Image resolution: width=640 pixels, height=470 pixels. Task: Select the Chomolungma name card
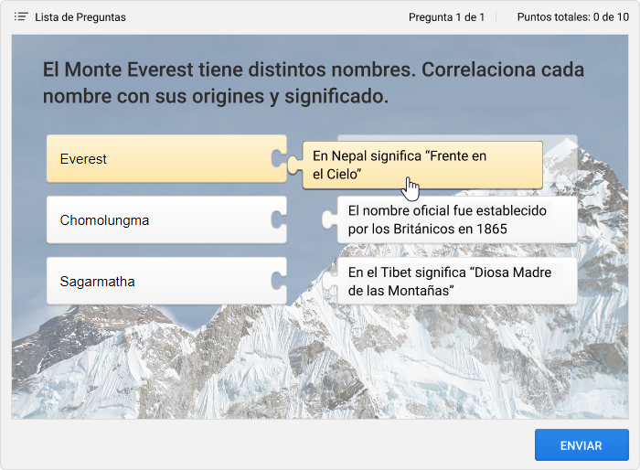[x=160, y=220]
